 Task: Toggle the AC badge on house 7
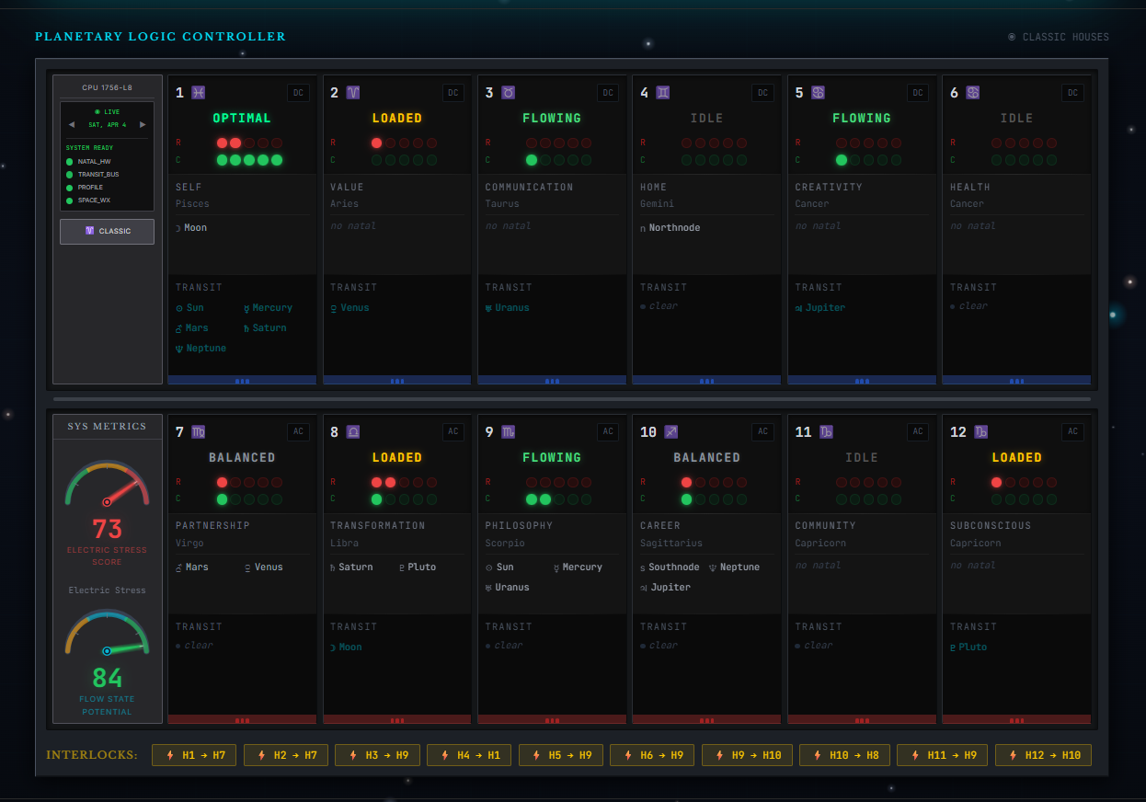click(x=298, y=432)
